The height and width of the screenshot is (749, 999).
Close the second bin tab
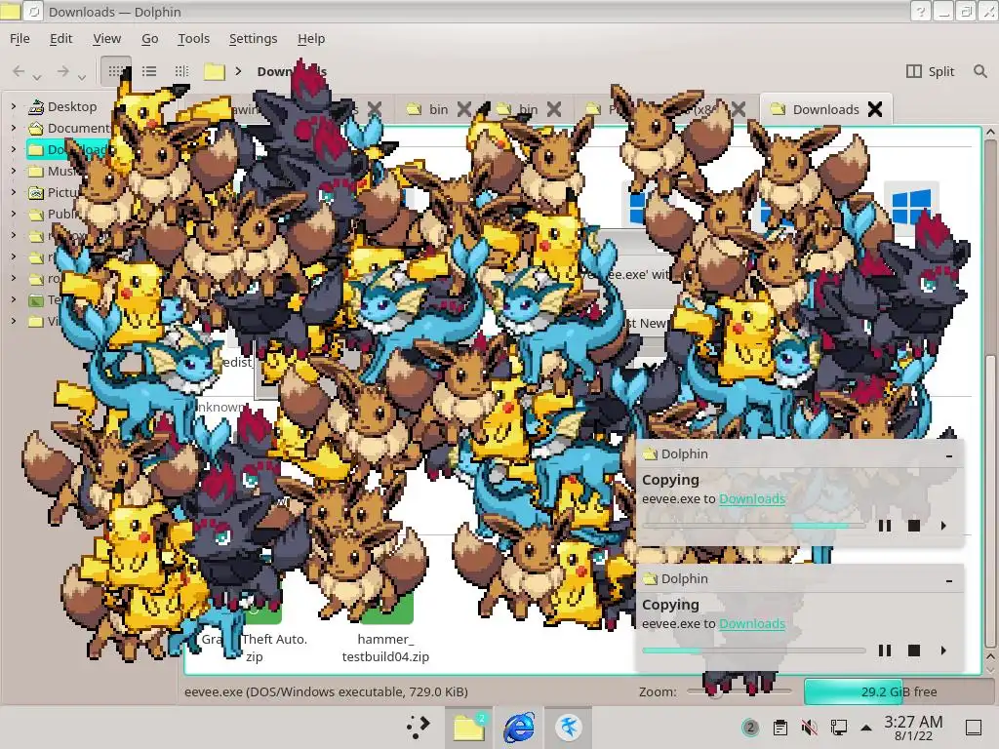tap(554, 109)
